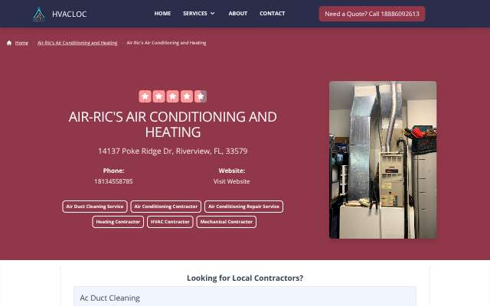Select HVAC Contractor tag

click(170, 222)
